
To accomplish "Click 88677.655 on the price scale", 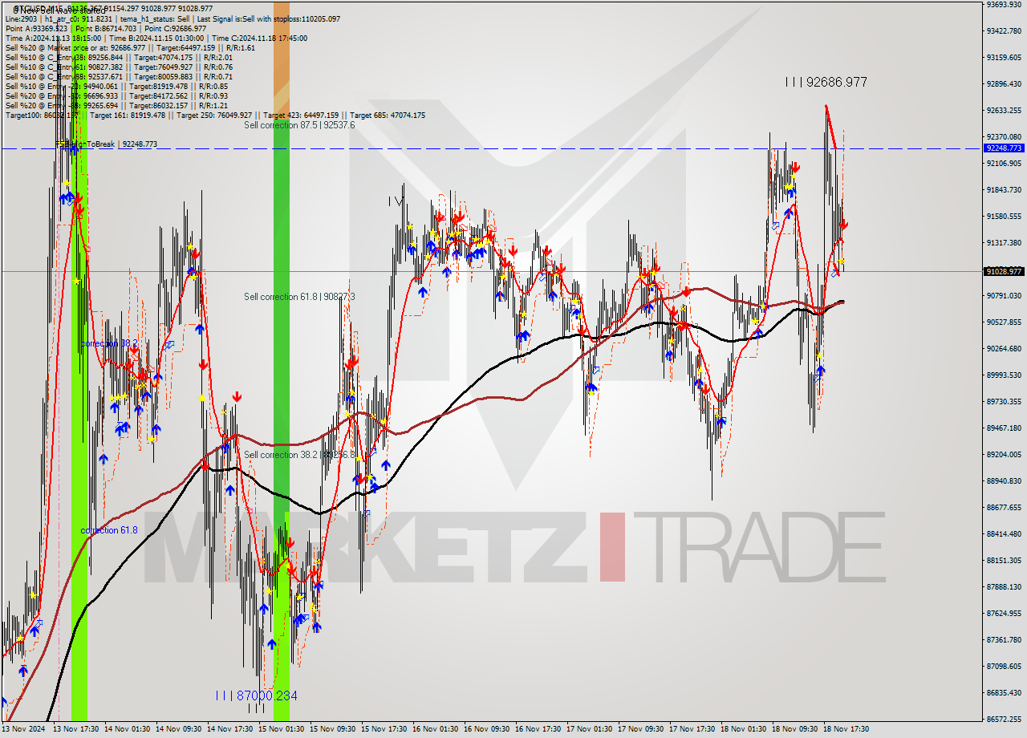I will pos(1004,507).
